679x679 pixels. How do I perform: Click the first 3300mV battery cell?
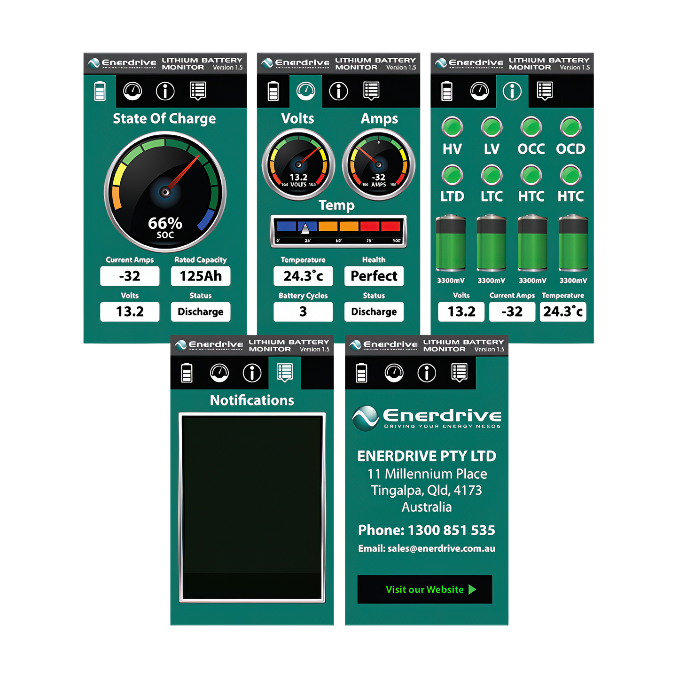[x=451, y=243]
